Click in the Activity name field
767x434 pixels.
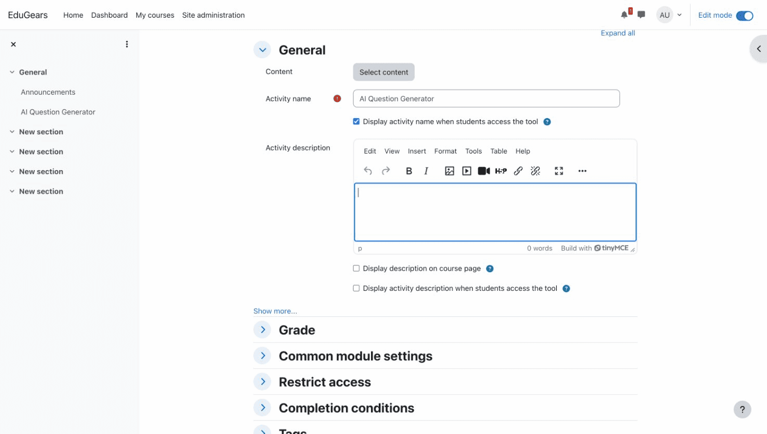pyautogui.click(x=486, y=98)
